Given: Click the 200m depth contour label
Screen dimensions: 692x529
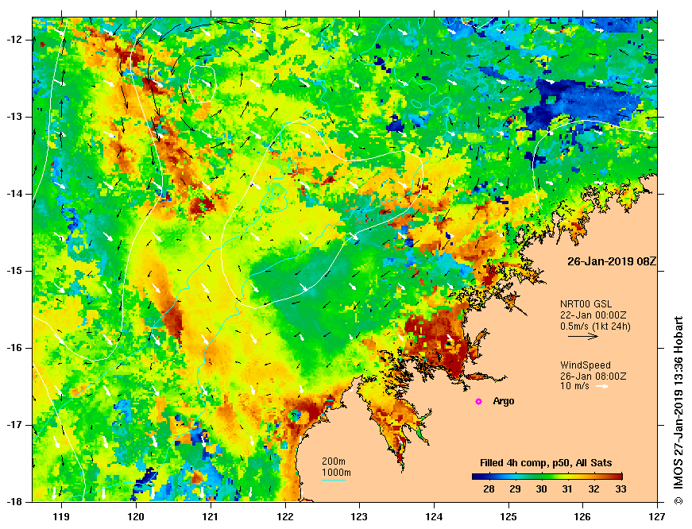Looking at the screenshot, I should pos(334,461).
